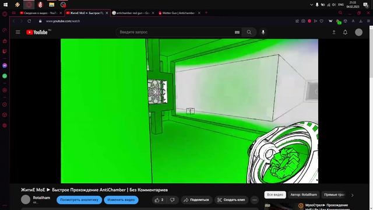373x210 pixels.
Task: Open the account avatar menu
Action: pos(359,32)
